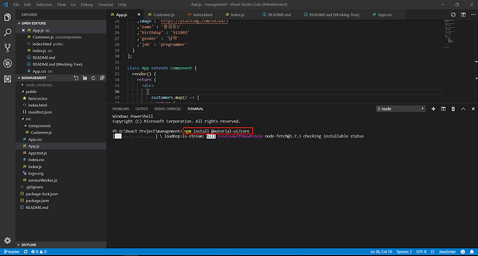
Task: Collapse the src folder
Action: [x=28, y=119]
